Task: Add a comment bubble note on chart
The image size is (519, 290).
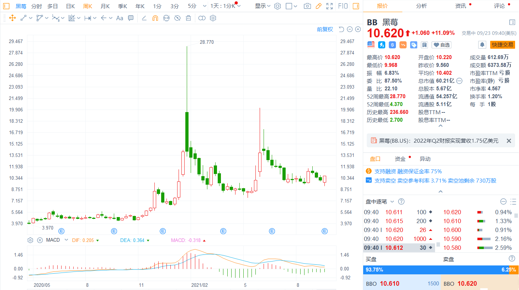Action: (131, 18)
